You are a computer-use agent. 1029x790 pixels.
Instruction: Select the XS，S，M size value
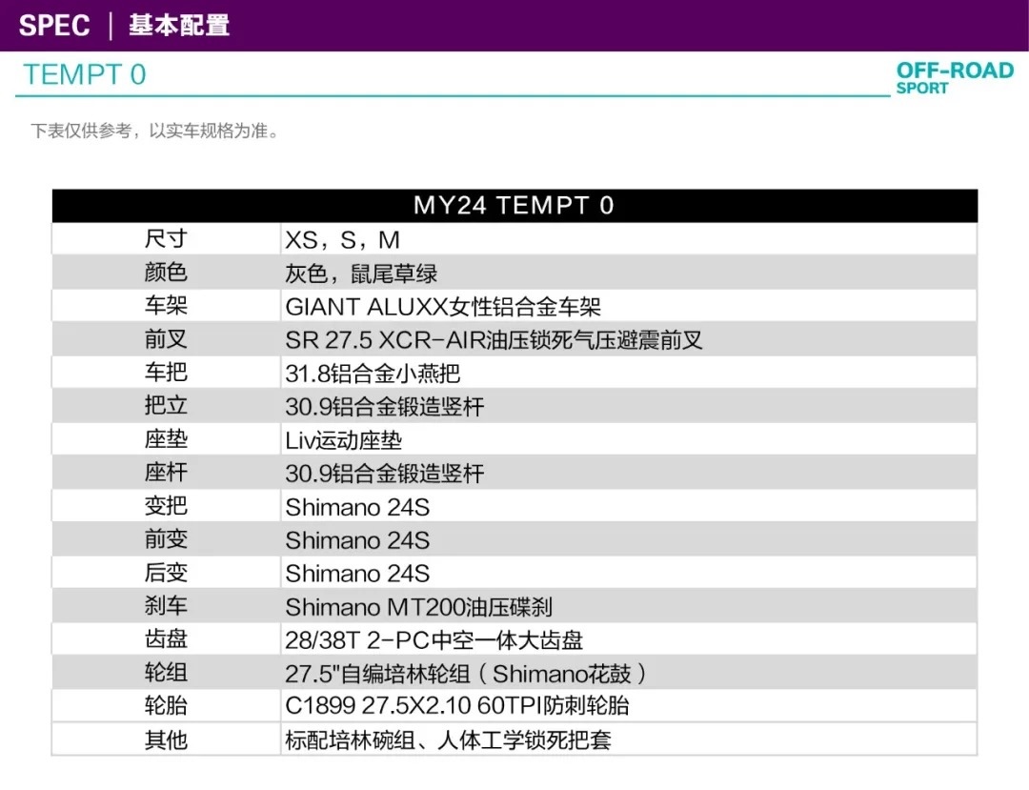pyautogui.click(x=343, y=239)
